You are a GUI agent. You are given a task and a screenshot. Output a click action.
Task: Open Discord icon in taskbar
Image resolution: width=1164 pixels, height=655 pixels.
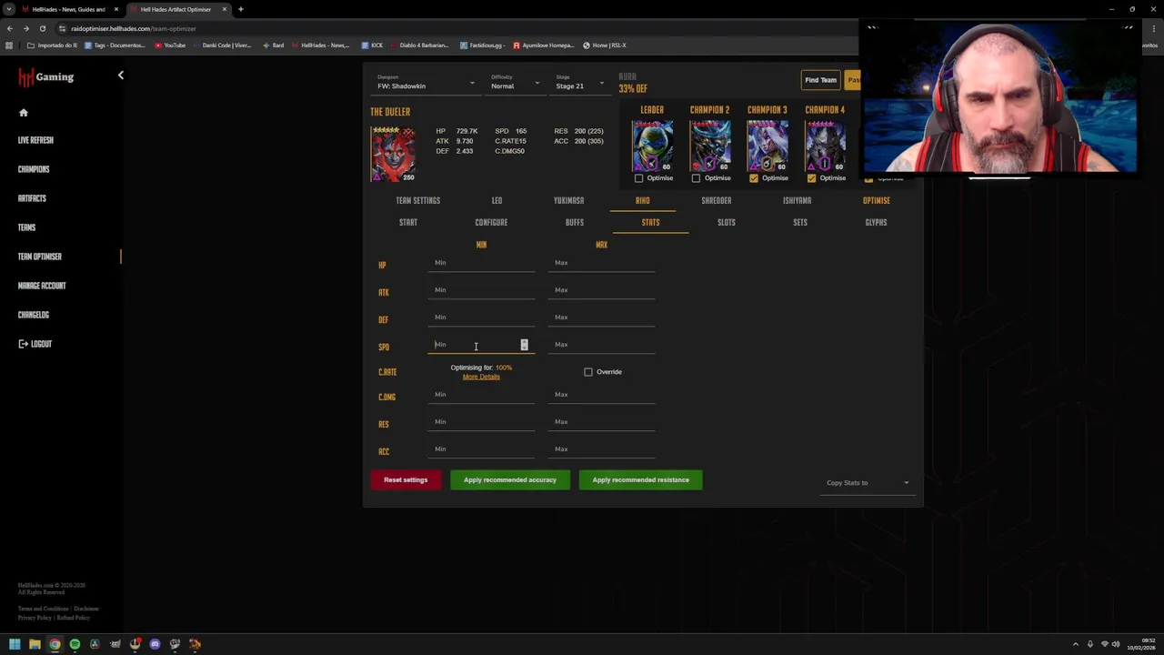[x=155, y=644]
